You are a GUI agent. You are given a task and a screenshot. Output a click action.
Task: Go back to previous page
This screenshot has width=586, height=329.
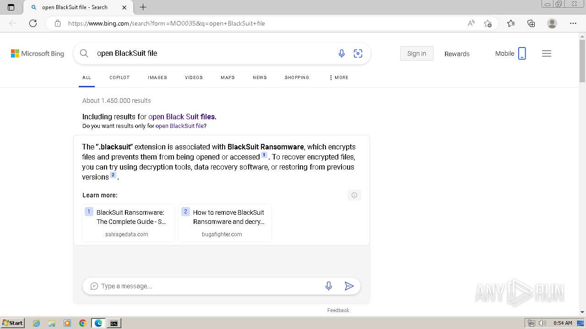click(13, 23)
